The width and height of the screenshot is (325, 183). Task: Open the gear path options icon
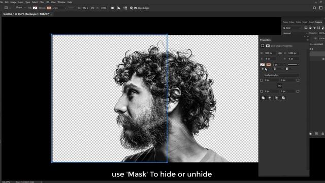tap(131, 8)
